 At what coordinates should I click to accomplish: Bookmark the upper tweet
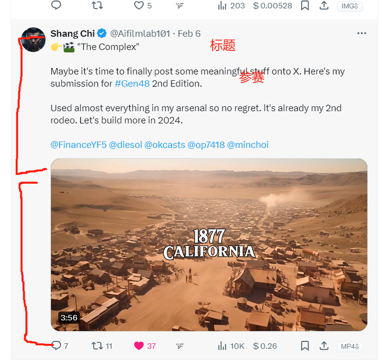click(305, 6)
